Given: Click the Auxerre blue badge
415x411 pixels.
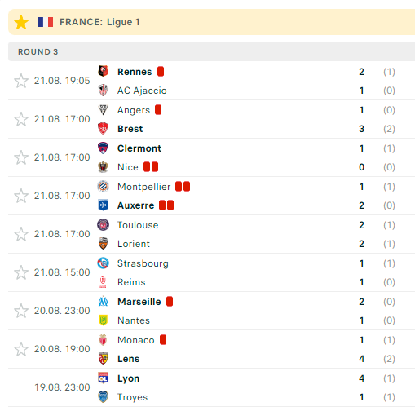Looking at the screenshot, I should tap(103, 205).
